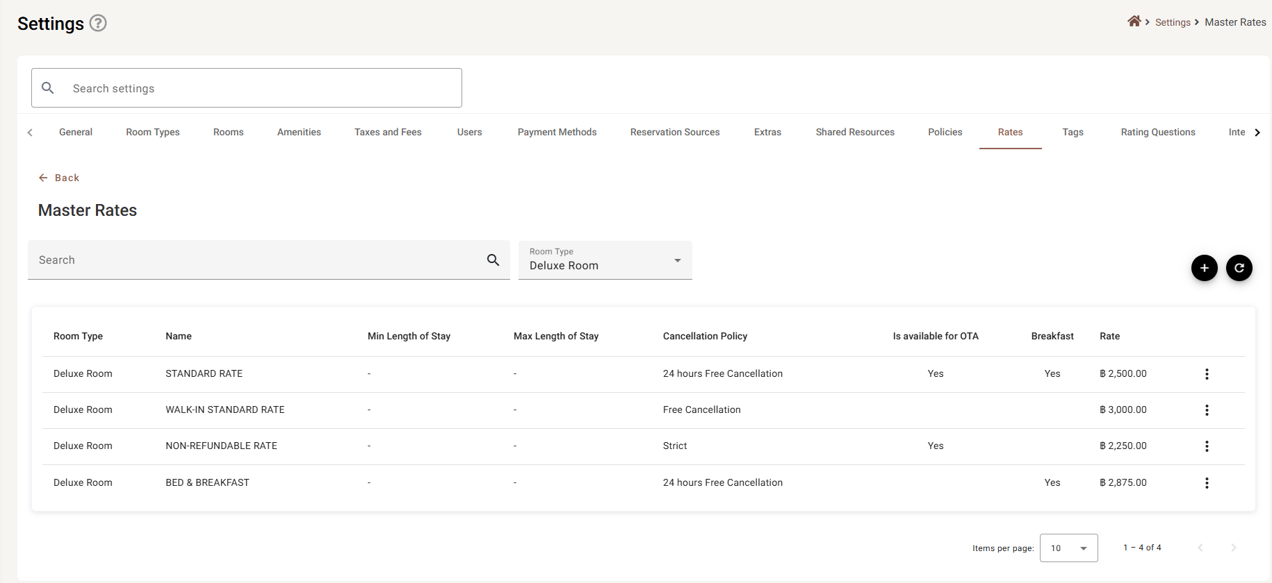1272x583 pixels.
Task: Open the Tags tab
Action: click(x=1073, y=132)
